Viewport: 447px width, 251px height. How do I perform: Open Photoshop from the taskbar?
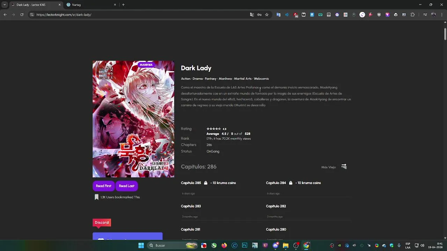244,245
